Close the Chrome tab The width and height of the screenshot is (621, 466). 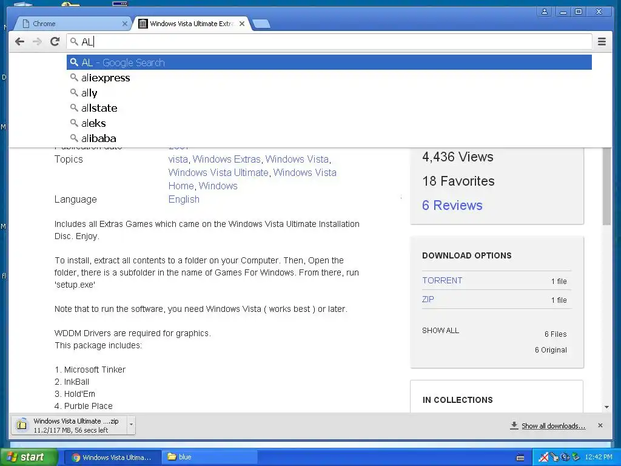pos(124,24)
